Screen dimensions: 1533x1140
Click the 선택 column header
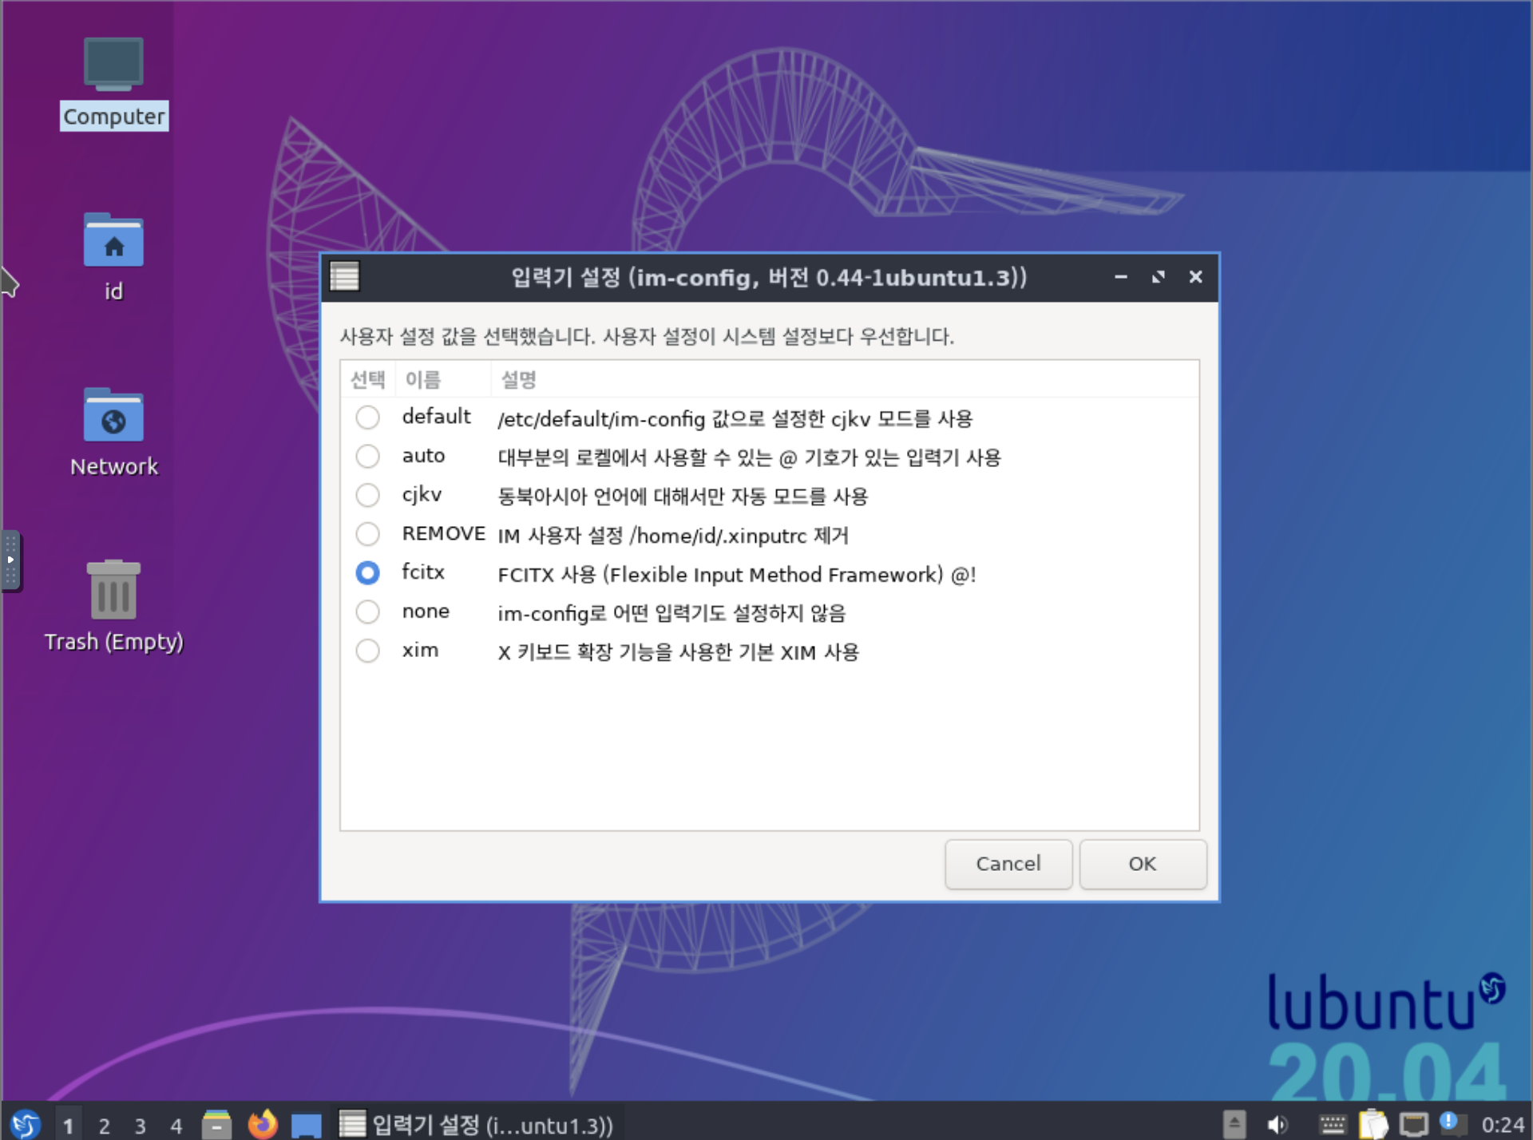[367, 379]
